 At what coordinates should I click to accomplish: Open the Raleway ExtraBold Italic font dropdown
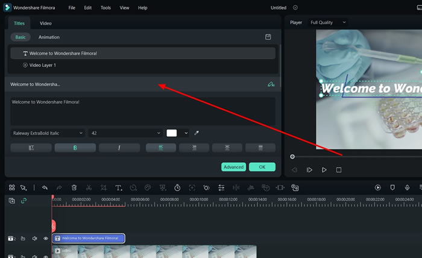click(48, 133)
